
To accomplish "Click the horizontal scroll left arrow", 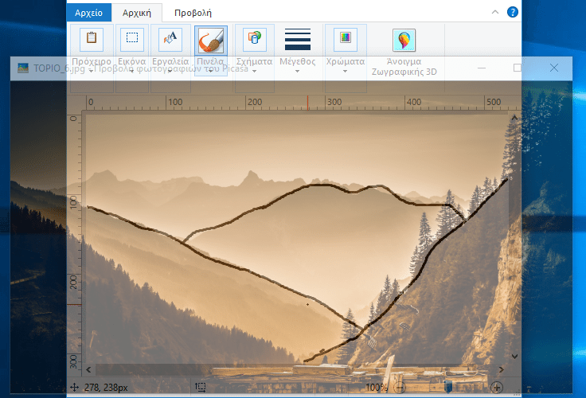I will pos(88,369).
